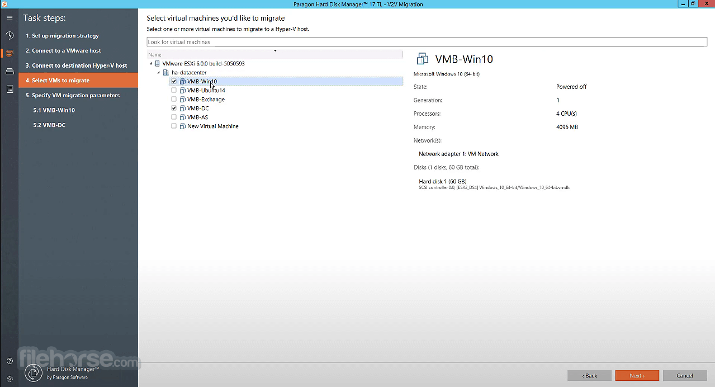Click the VMB-Win10 details heading
The width and height of the screenshot is (715, 387).
[464, 59]
